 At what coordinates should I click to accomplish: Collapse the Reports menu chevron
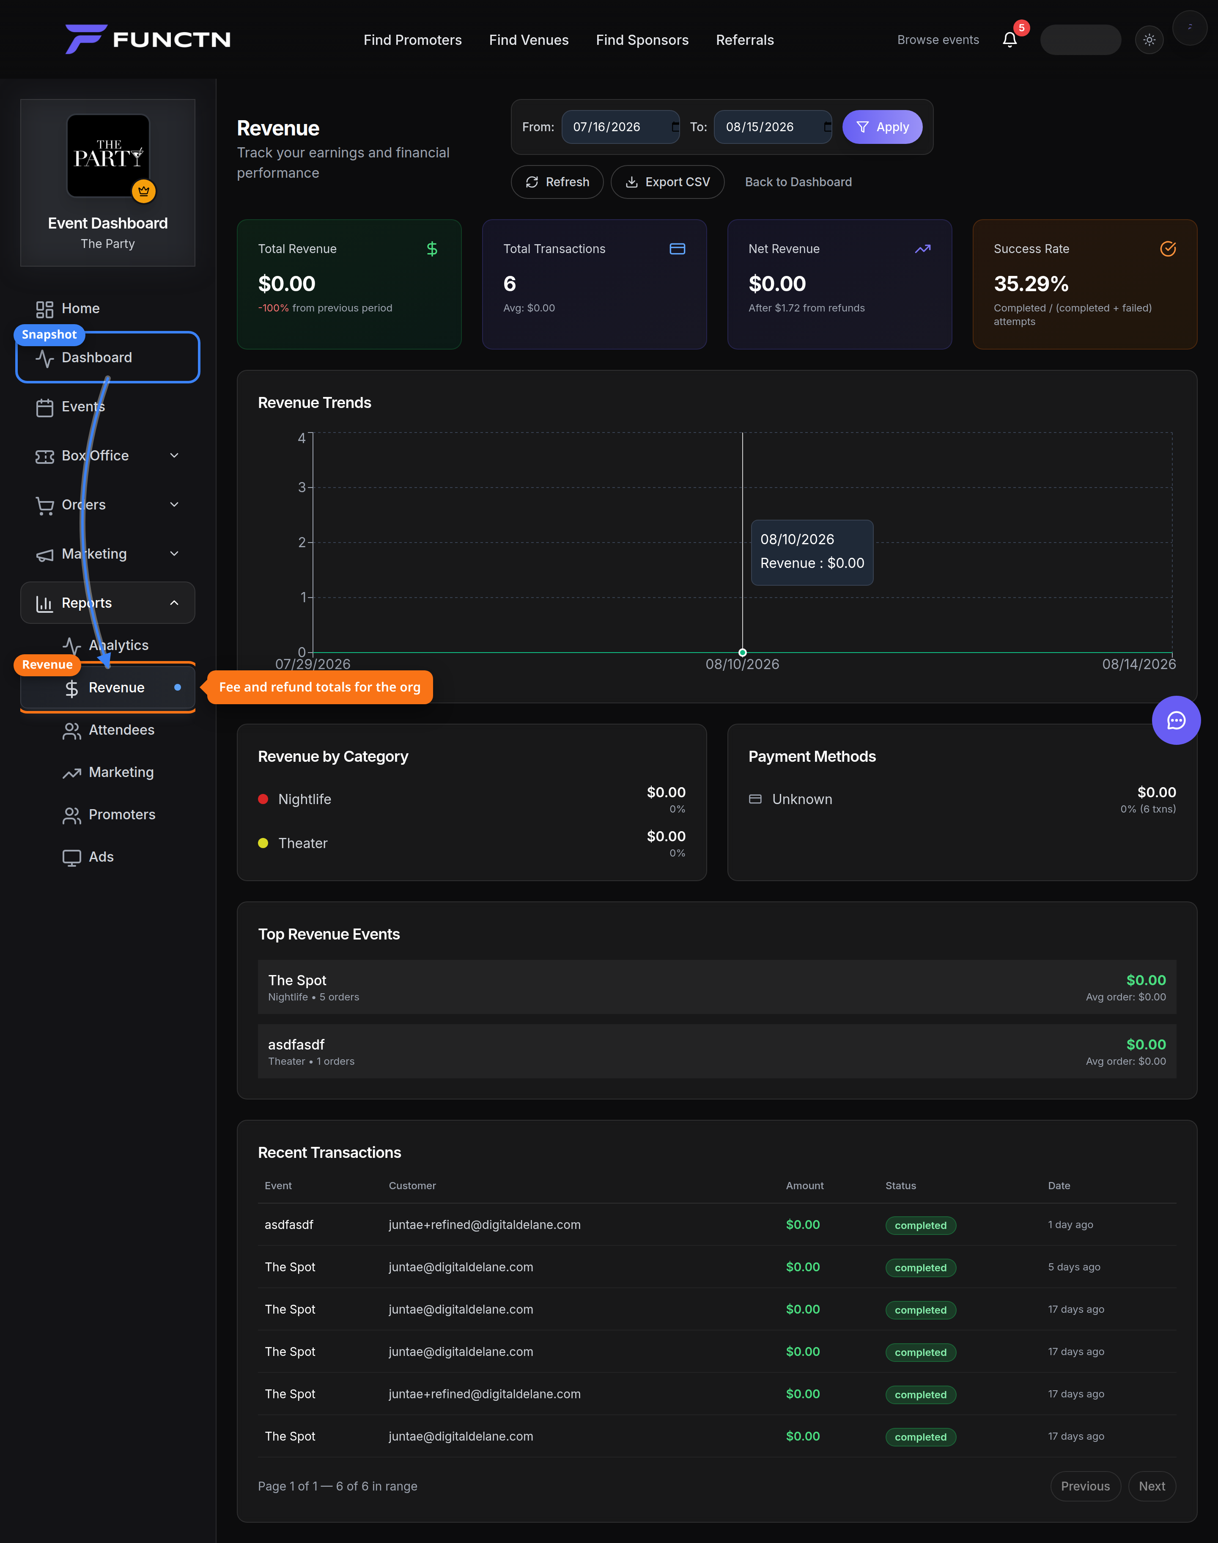[x=174, y=603]
